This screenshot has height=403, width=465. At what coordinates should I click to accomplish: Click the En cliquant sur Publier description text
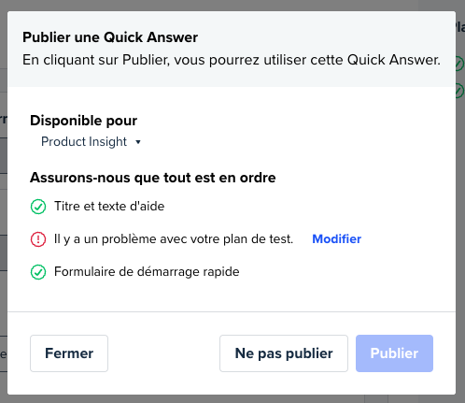point(232,60)
